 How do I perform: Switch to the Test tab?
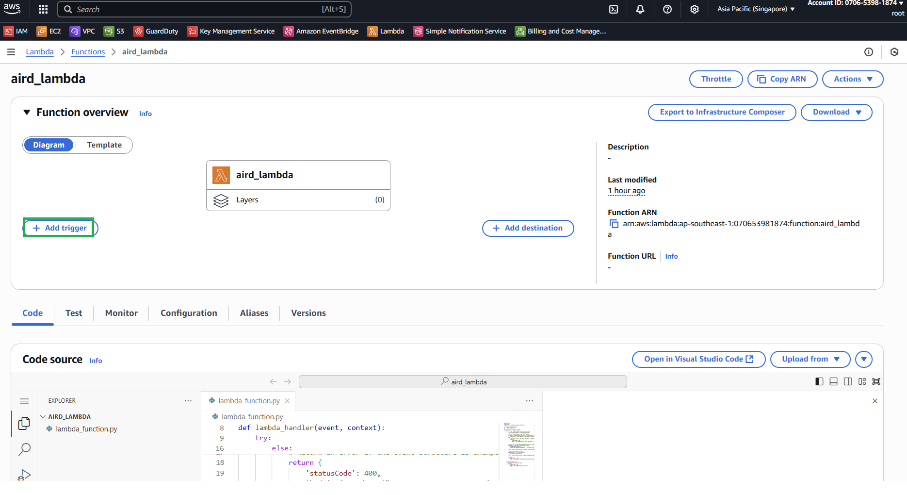point(74,313)
